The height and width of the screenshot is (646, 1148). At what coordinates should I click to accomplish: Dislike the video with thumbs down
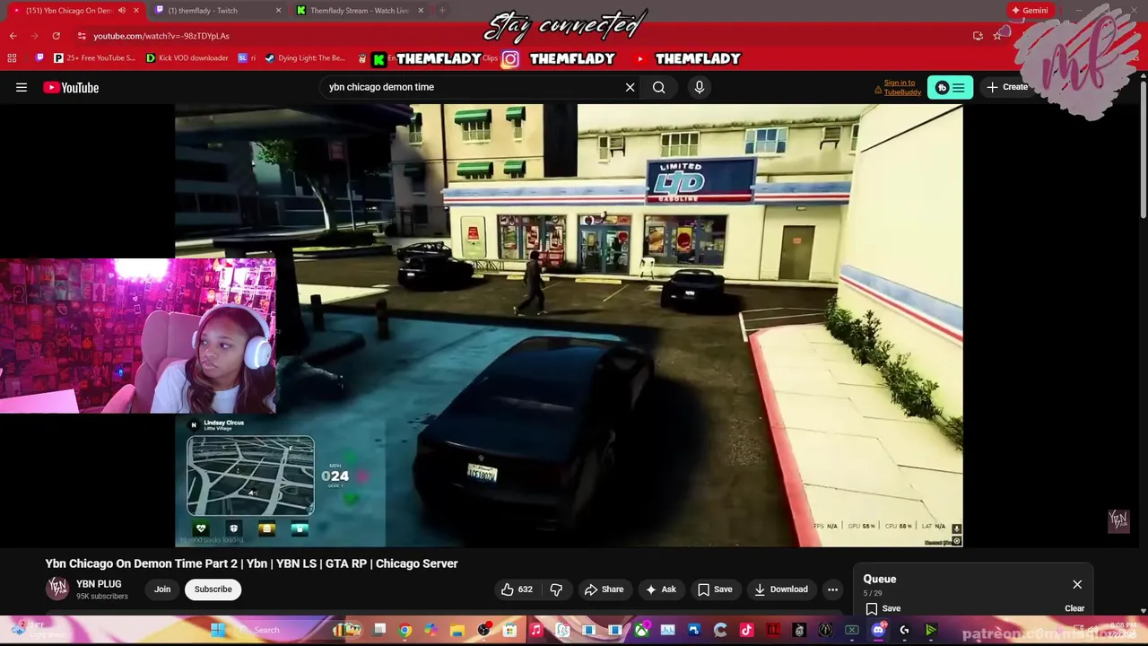556,589
